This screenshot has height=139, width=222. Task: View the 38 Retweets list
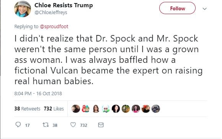pos(27,109)
